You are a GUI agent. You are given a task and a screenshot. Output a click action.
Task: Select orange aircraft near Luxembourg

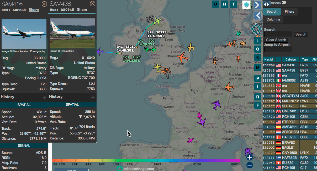click(x=229, y=87)
